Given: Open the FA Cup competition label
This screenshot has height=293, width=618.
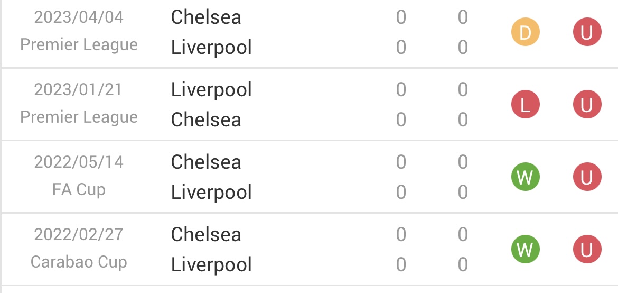Looking at the screenshot, I should (79, 189).
